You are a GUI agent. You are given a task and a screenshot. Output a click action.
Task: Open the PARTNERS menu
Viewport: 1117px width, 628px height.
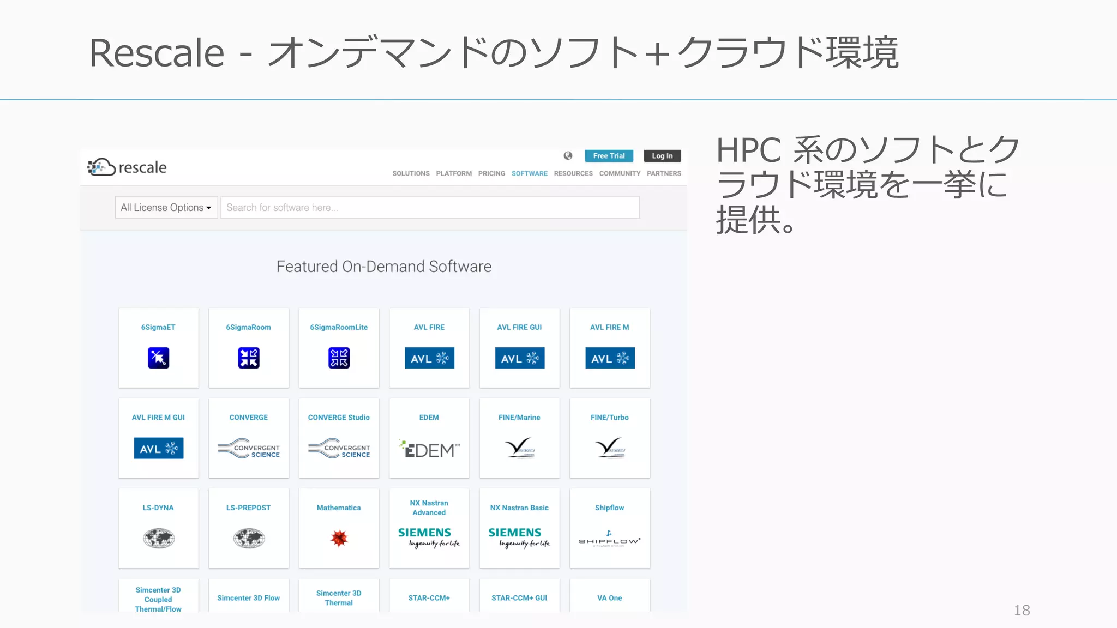coord(664,173)
